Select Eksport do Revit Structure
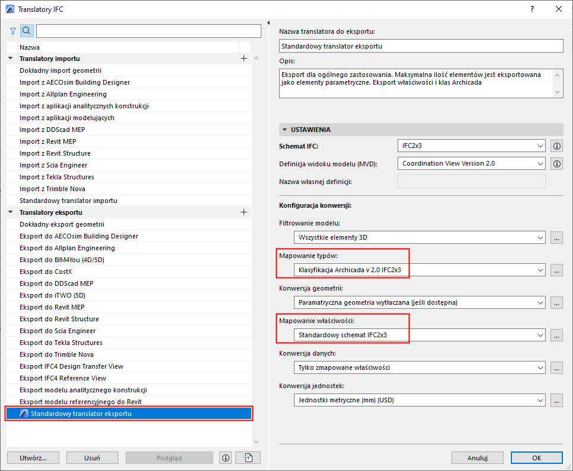 [129, 319]
